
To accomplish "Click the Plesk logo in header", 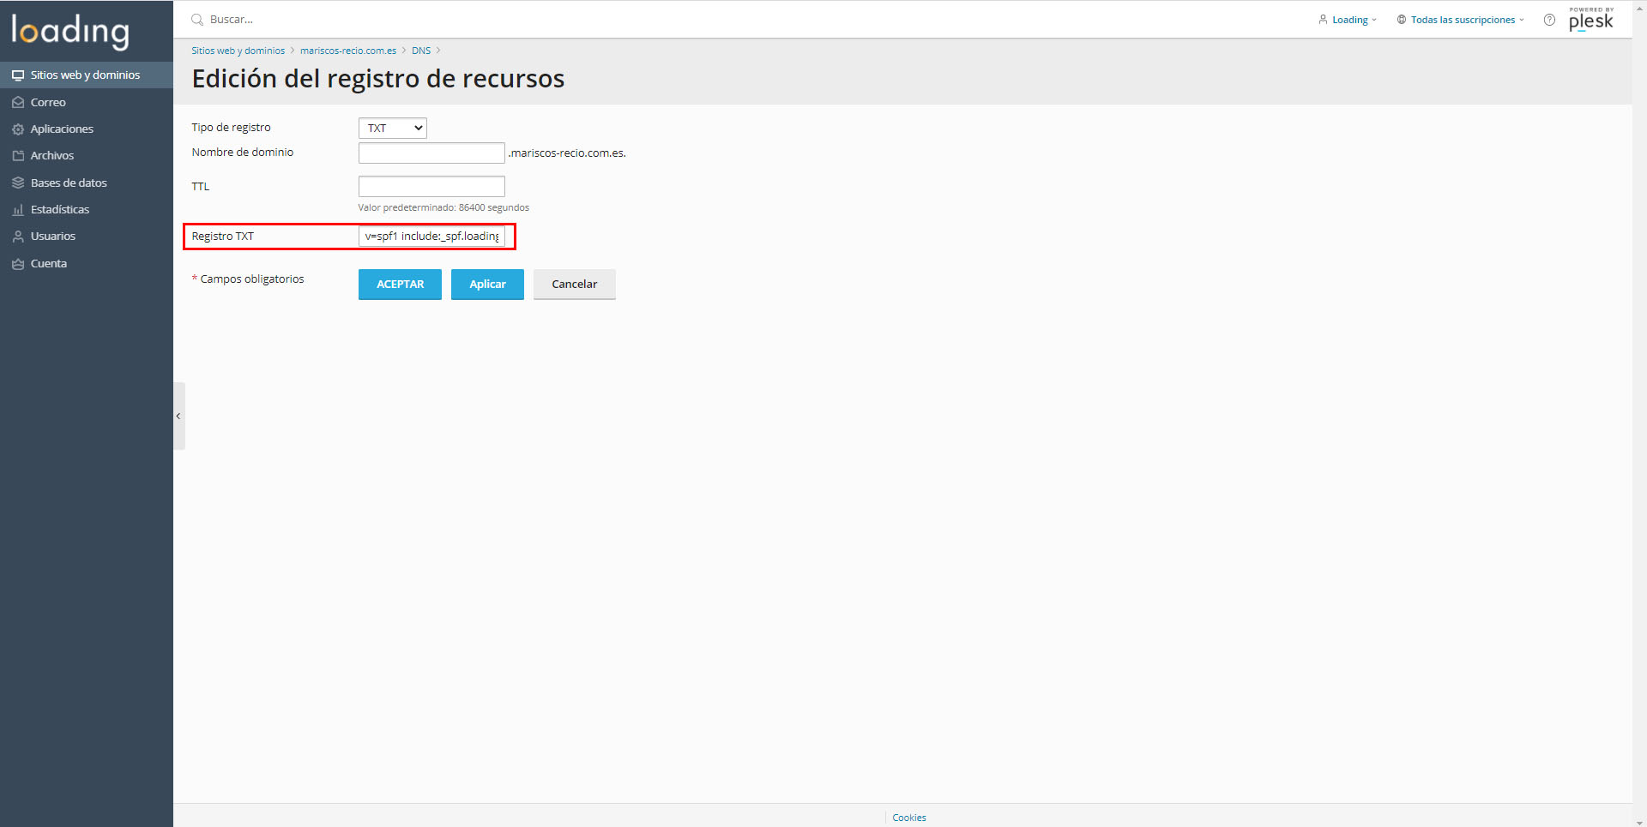I will (x=1590, y=20).
